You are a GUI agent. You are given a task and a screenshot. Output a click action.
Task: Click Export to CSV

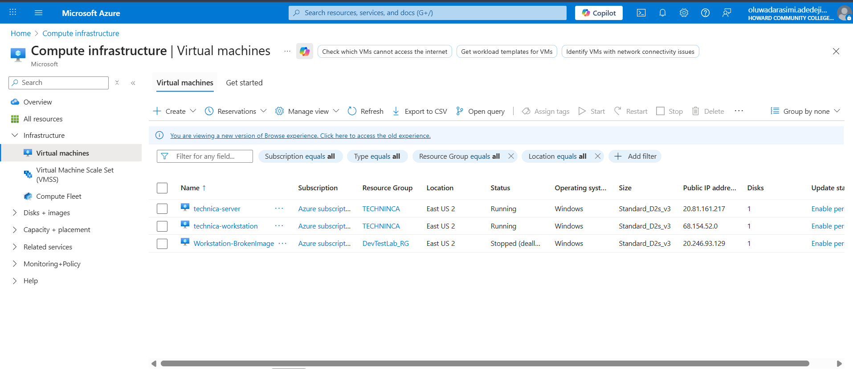[420, 111]
